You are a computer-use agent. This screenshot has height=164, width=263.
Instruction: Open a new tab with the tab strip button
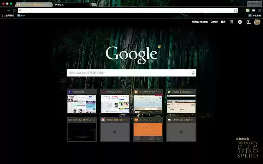click(94, 5)
